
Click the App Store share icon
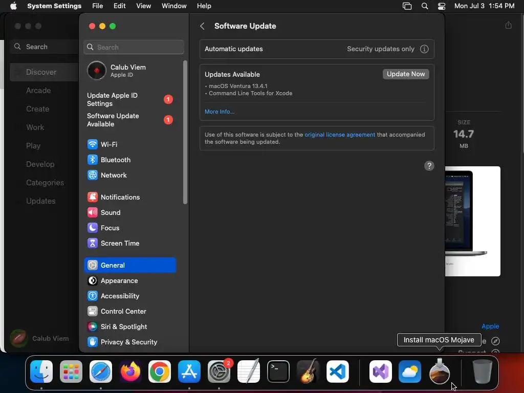[x=508, y=25]
